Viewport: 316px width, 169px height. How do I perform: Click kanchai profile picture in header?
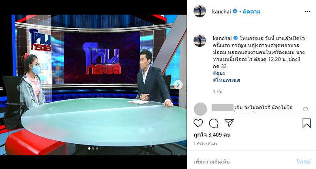[x=200, y=11]
